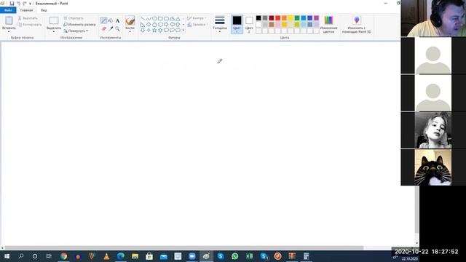466x262 pixels.
Task: Select the cat avatar participant thumbnail
Action: pos(433,167)
